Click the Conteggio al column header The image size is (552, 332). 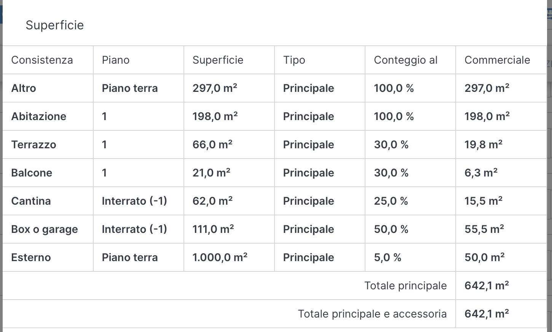coord(405,60)
